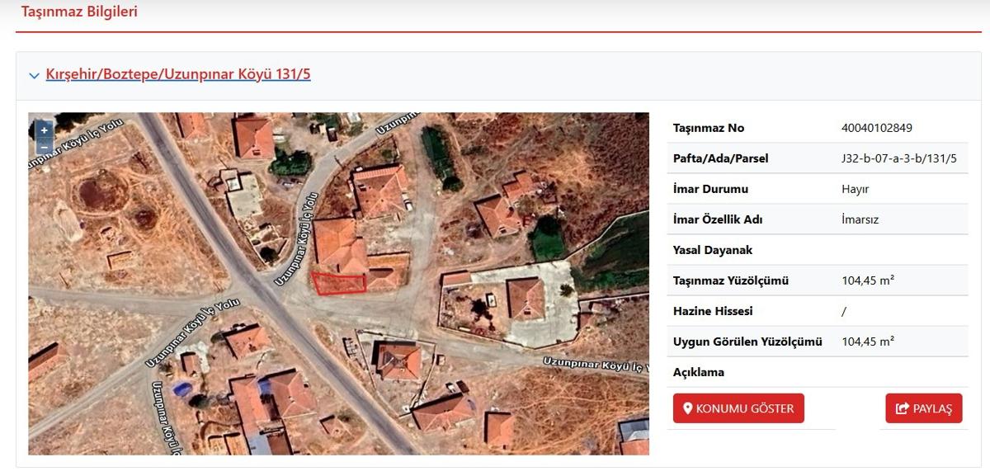Collapse the Kırşehir/Boztepe/Uzunpınar Köyü 131/5 panel chevron
The width and height of the screenshot is (990, 476).
[x=34, y=76]
